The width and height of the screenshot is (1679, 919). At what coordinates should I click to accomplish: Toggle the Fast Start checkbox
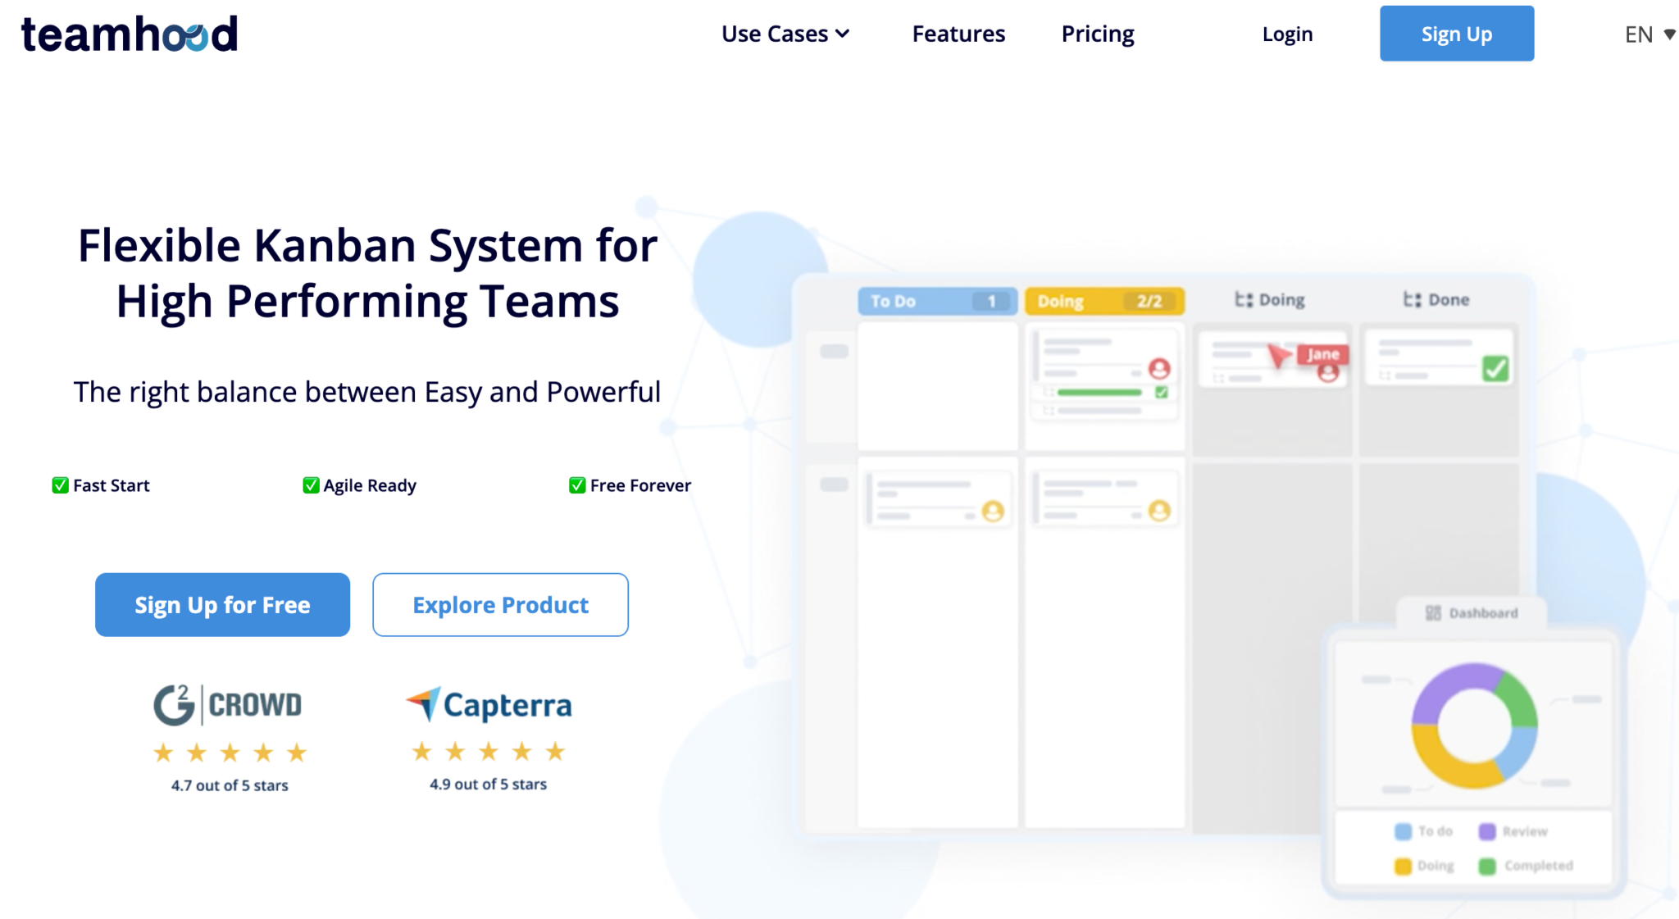60,485
